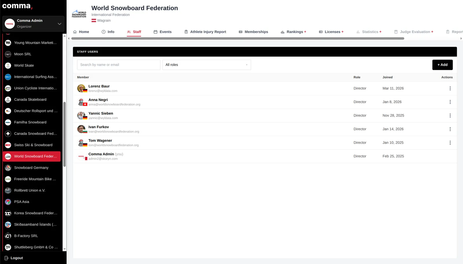Viewport: 463px width, 264px height.
Task: Click Yannic Sieben's joined date Nov 28, 2025
Action: (x=393, y=115)
